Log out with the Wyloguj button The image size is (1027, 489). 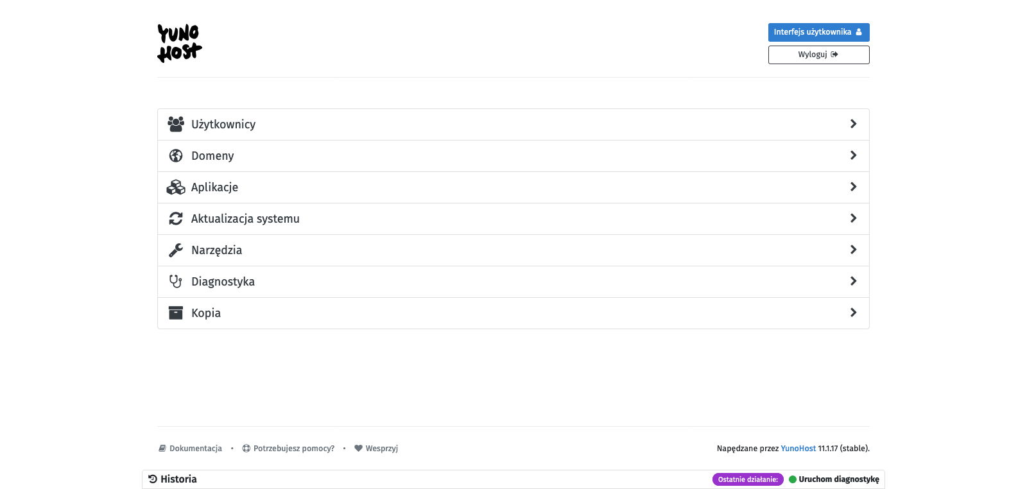818,55
